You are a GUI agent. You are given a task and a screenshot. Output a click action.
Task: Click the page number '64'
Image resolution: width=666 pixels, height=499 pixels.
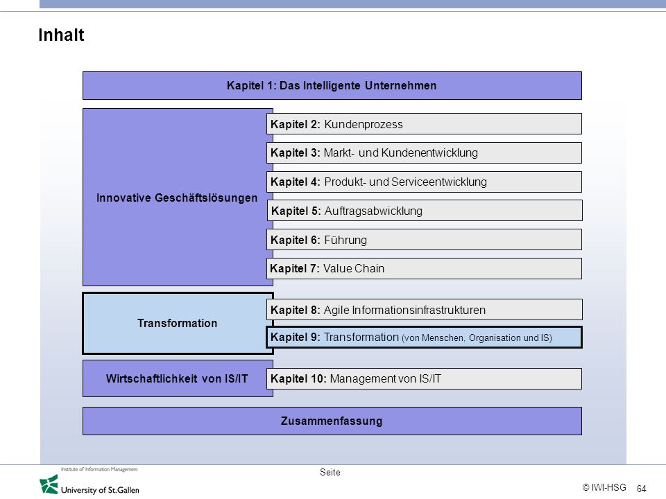(641, 489)
